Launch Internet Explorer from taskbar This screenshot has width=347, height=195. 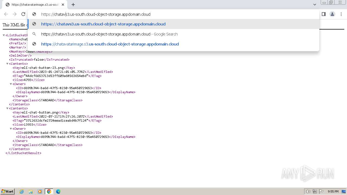22,191
